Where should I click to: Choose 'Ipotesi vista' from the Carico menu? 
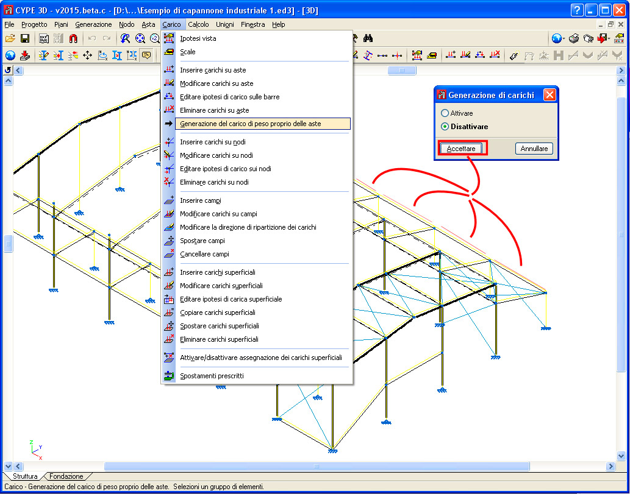(x=257, y=38)
